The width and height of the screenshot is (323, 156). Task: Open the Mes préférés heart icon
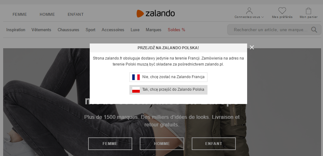(x=282, y=10)
